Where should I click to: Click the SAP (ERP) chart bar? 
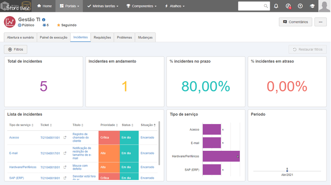click(x=212, y=170)
